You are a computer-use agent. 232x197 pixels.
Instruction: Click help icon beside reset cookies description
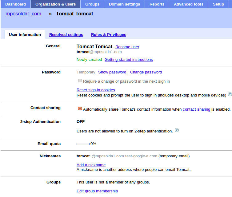230,95
